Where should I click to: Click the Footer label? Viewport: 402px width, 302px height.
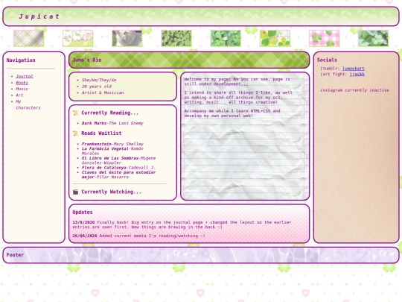pyautogui.click(x=15, y=255)
